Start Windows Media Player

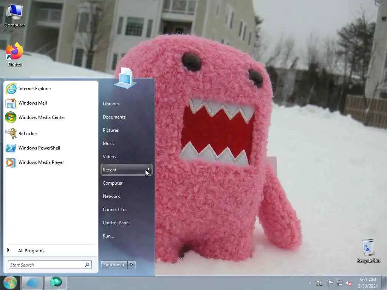pyautogui.click(x=51, y=162)
